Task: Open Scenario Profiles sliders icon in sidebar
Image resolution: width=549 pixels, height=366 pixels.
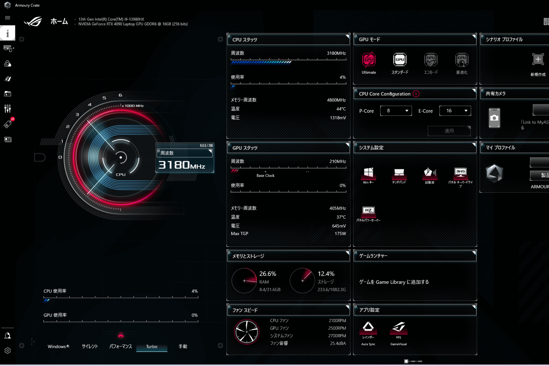Action: (8, 109)
